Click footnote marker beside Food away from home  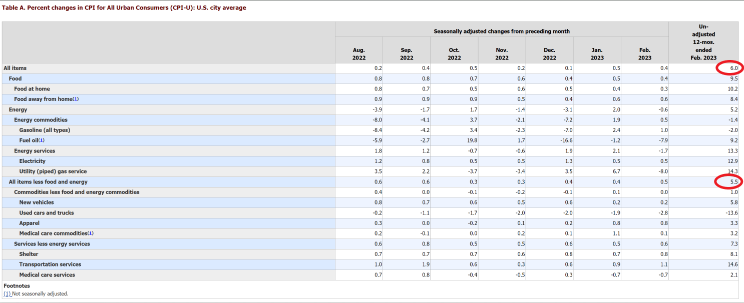coord(76,99)
